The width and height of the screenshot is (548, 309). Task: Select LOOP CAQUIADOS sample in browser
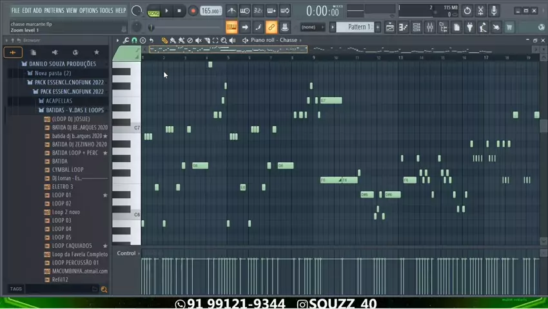click(72, 246)
